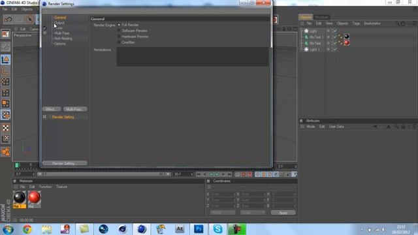Click the red icon beside Render Settings window

[274, 20]
